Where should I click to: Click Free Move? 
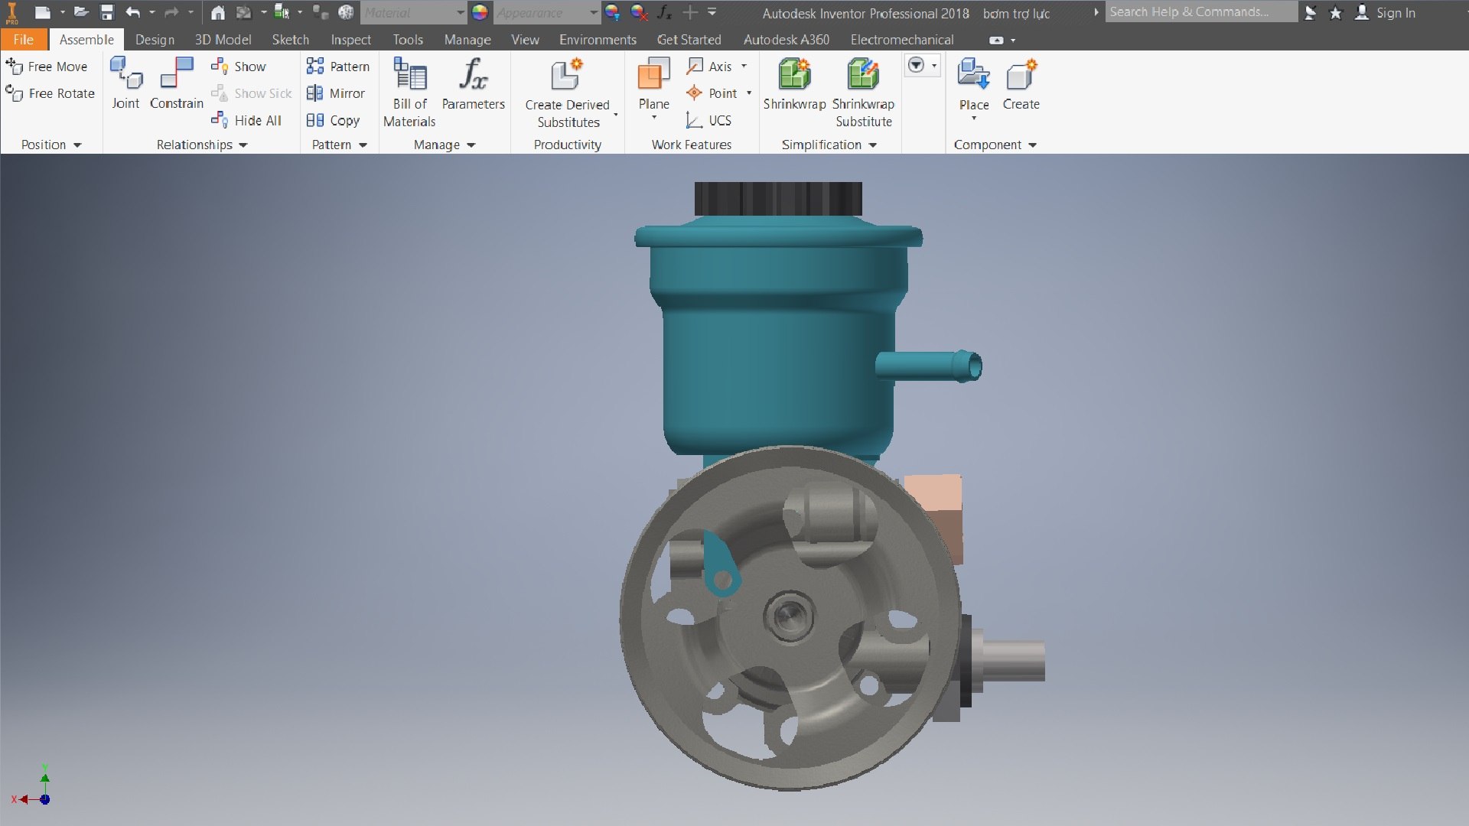point(47,67)
